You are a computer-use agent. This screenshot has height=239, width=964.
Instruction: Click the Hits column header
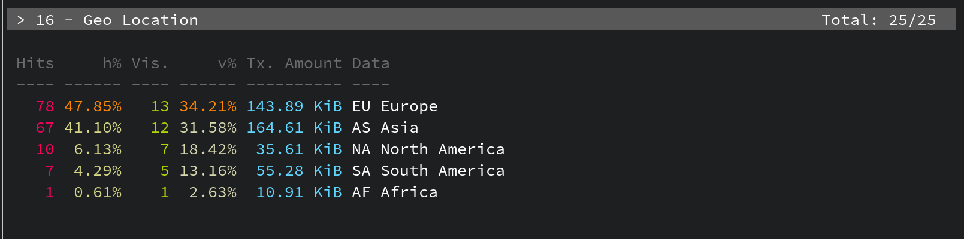click(x=35, y=63)
